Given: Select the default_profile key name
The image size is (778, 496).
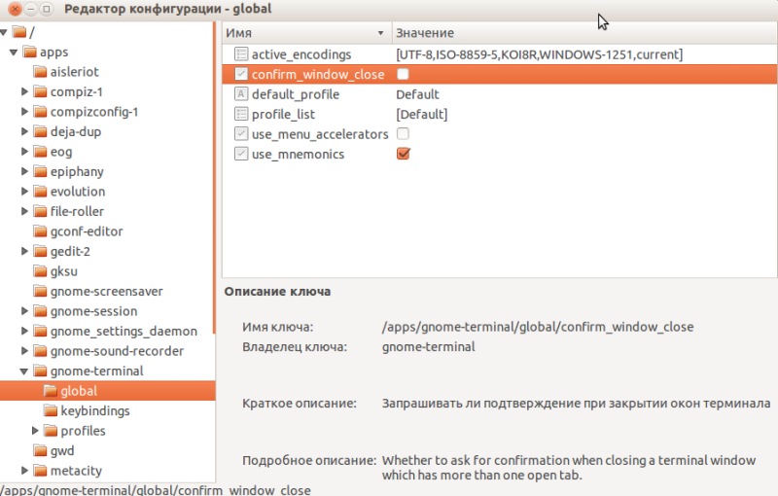Looking at the screenshot, I should tap(296, 94).
